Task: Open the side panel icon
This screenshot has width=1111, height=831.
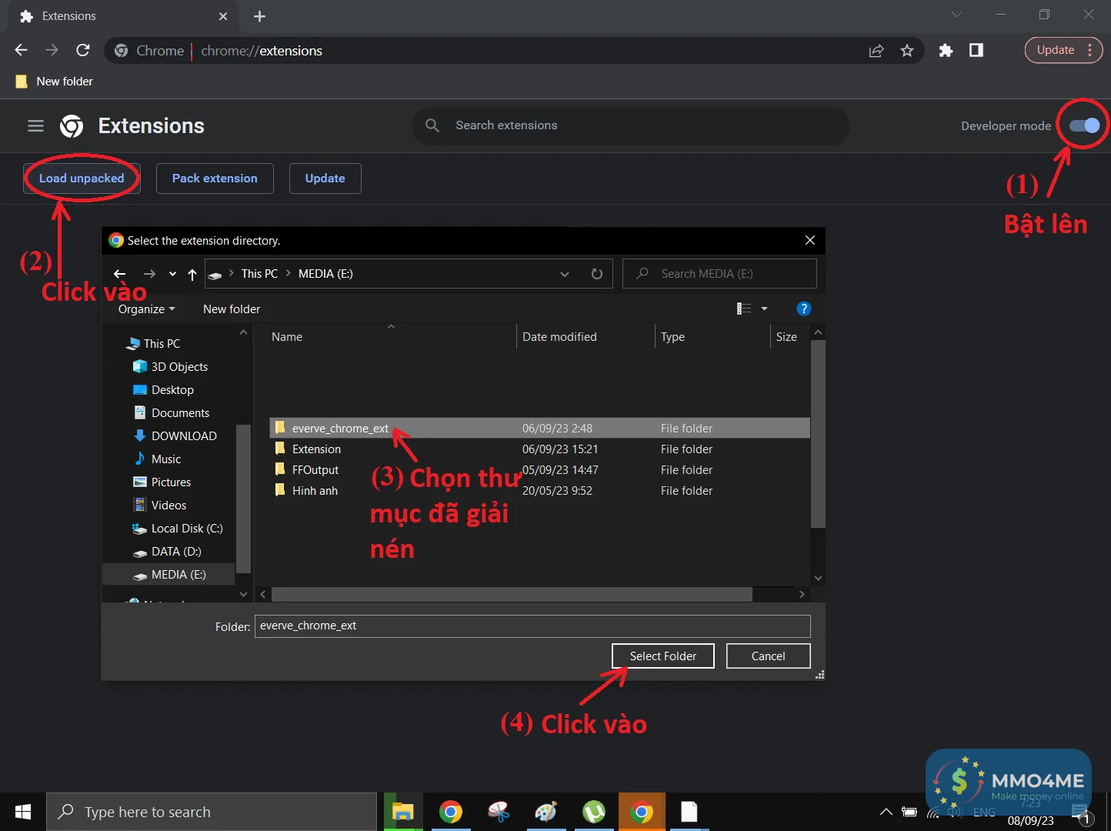Action: point(976,51)
